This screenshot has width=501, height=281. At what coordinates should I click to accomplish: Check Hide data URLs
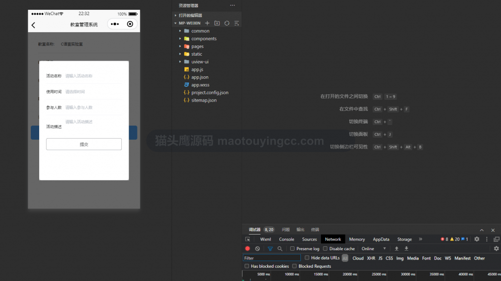point(307,258)
